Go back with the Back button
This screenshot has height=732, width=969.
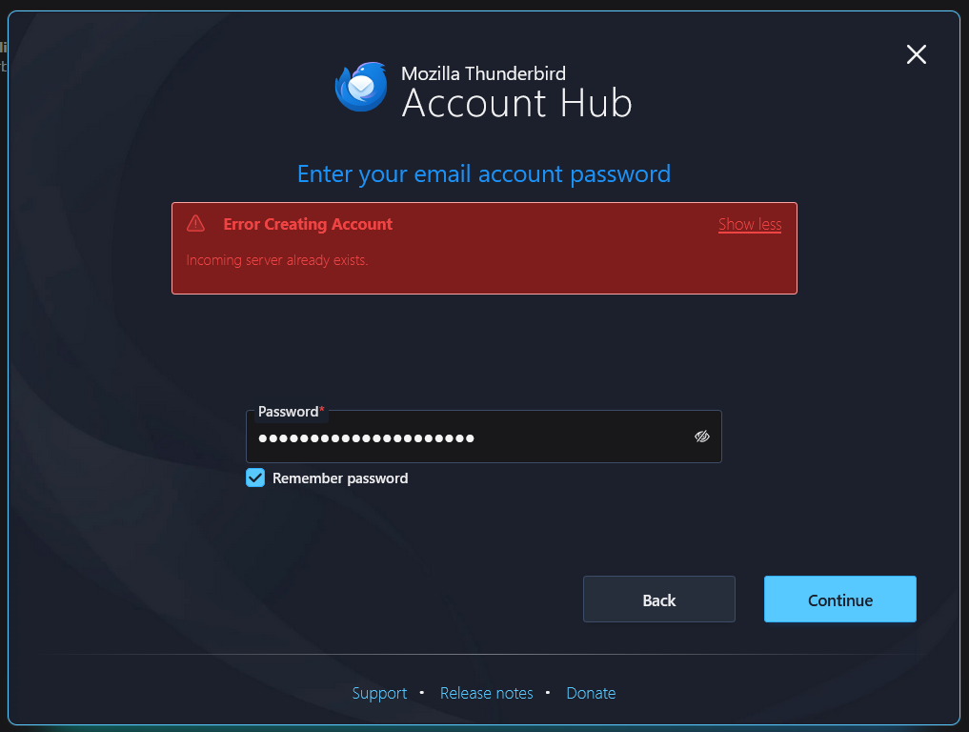658,600
